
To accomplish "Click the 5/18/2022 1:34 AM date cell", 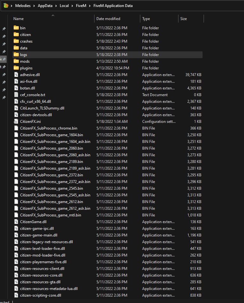I will coord(112,122).
